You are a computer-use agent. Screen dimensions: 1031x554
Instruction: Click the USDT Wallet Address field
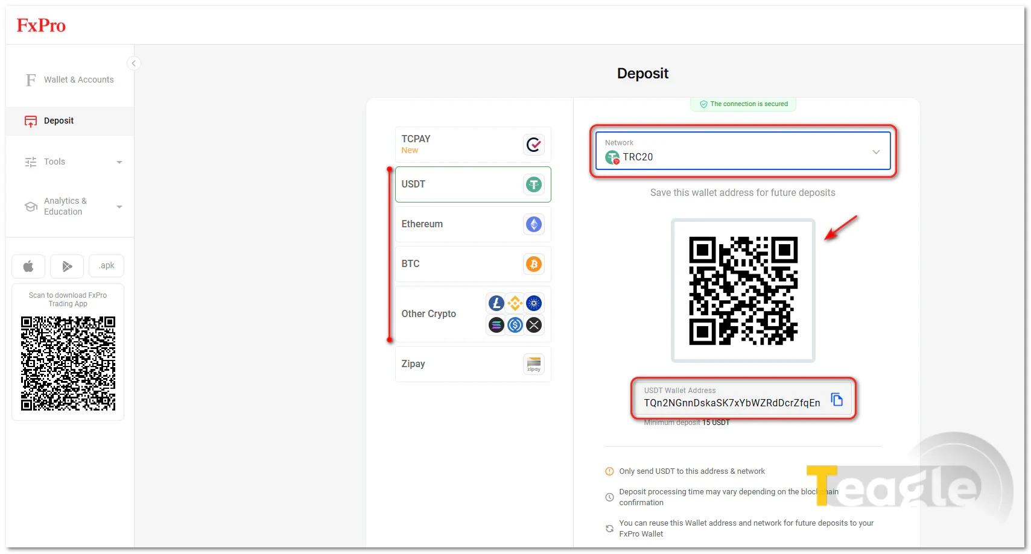pos(743,398)
